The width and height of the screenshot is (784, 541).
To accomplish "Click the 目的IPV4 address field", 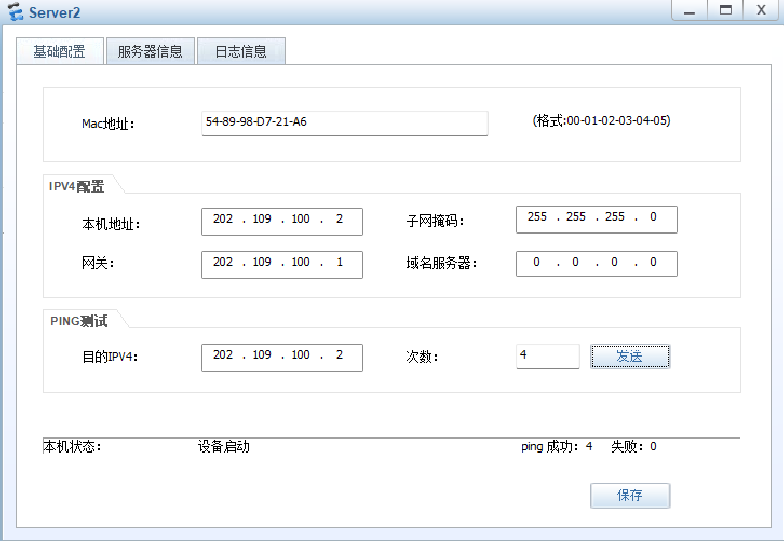I will click(x=282, y=356).
